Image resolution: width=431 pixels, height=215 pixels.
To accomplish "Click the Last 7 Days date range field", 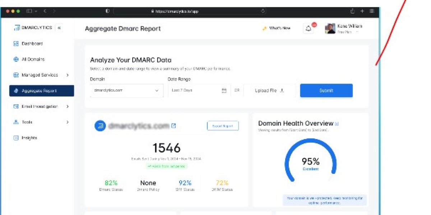I will 199,91.
